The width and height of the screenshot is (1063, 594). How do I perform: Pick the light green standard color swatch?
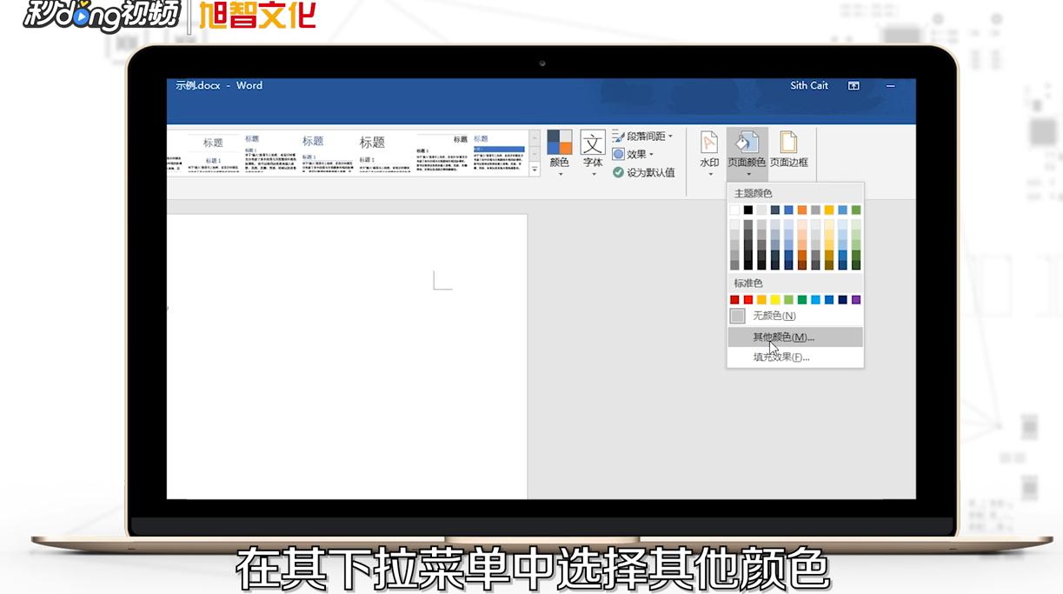[x=788, y=299]
